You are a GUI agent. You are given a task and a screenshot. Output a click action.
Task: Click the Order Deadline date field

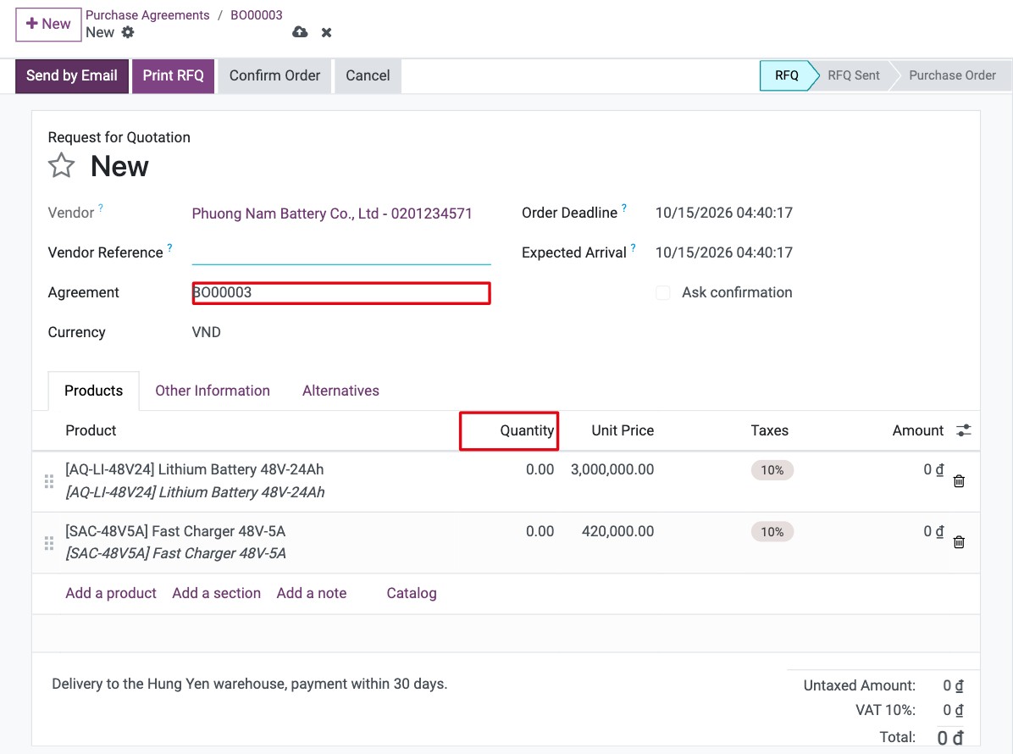pyautogui.click(x=723, y=213)
